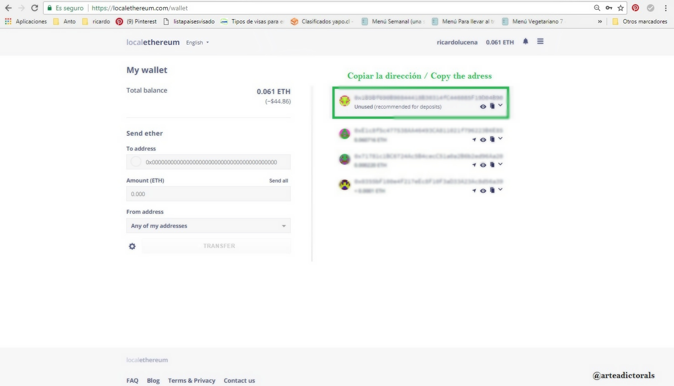Expand the green-purple avatar address chevron
Screen dimensions: 674x386
500,164
